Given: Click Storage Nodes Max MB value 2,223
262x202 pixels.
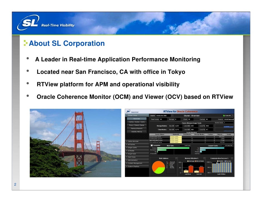Looking at the screenshot, I should [179, 126].
